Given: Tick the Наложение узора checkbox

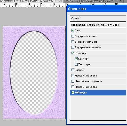Looking at the screenshot, I should [x=73, y=87].
